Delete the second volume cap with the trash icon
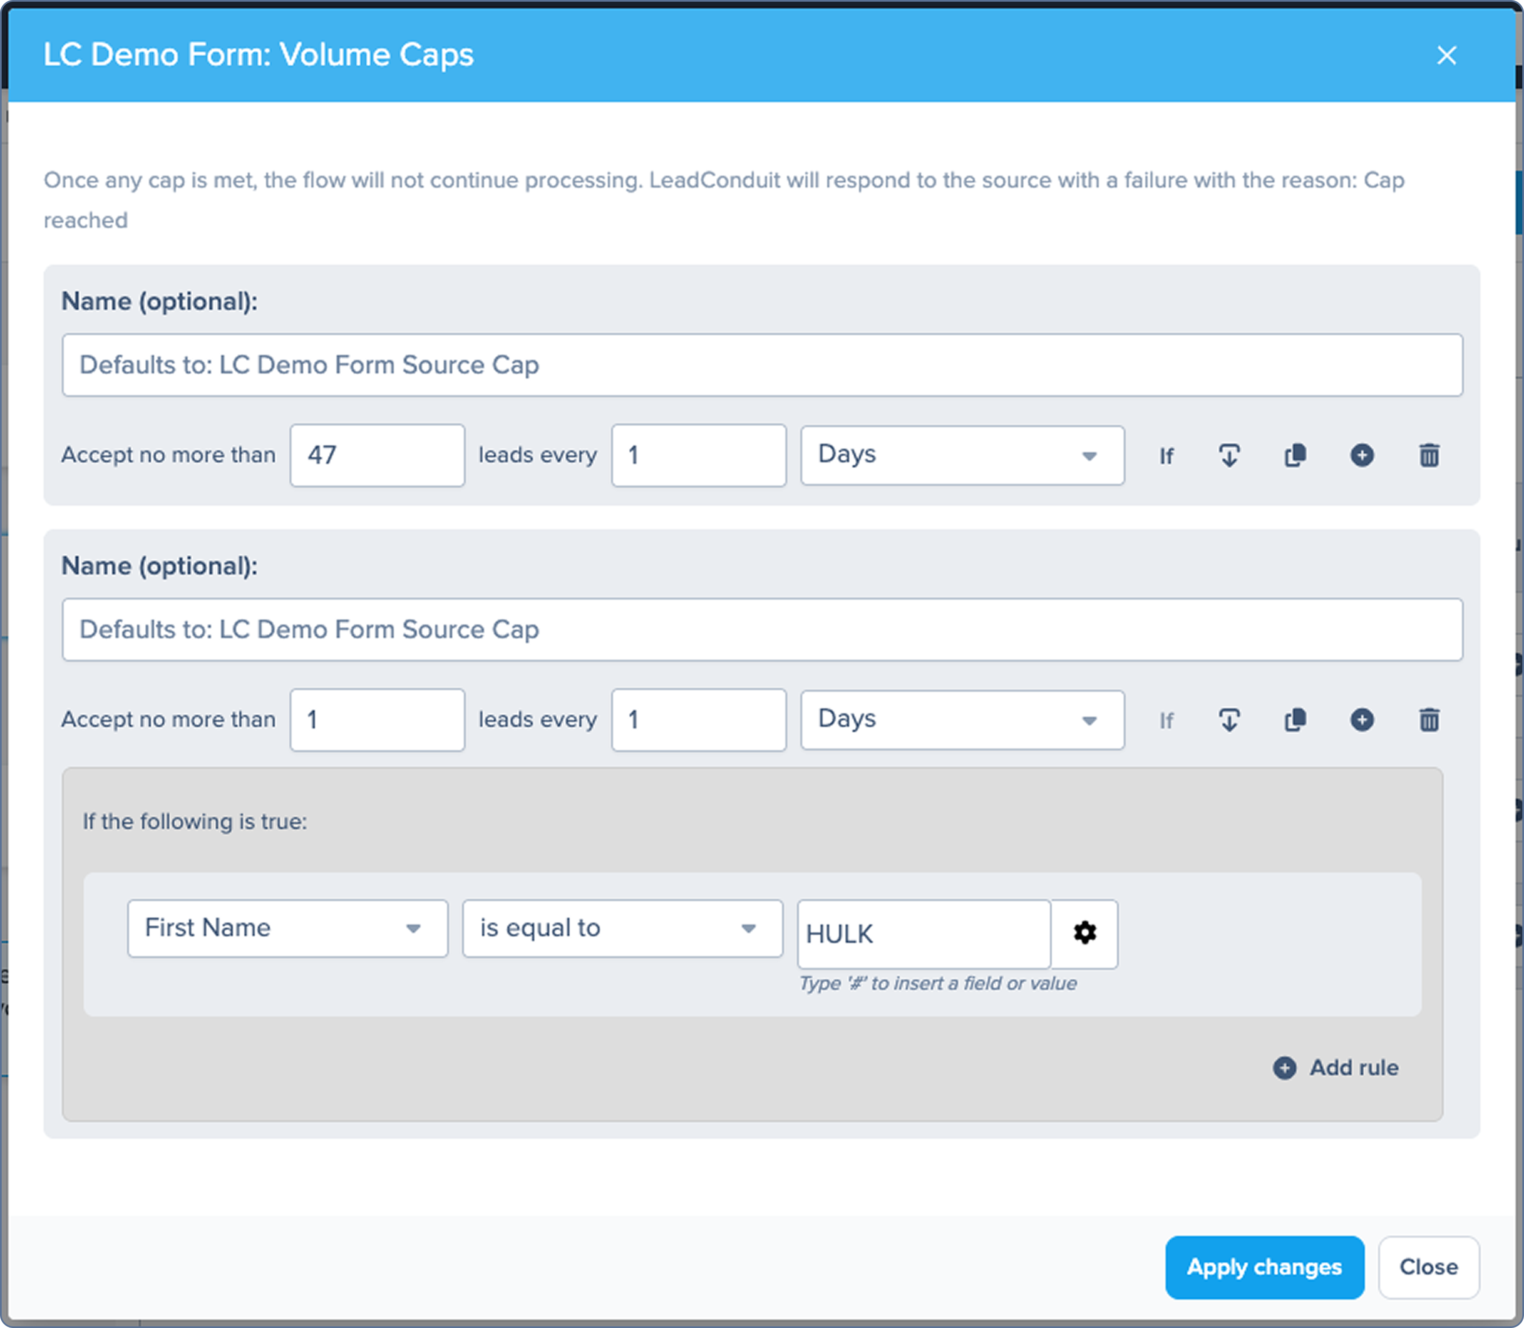 [1429, 720]
